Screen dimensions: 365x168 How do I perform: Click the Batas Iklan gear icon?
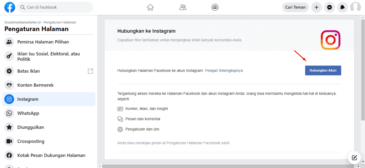(9, 71)
